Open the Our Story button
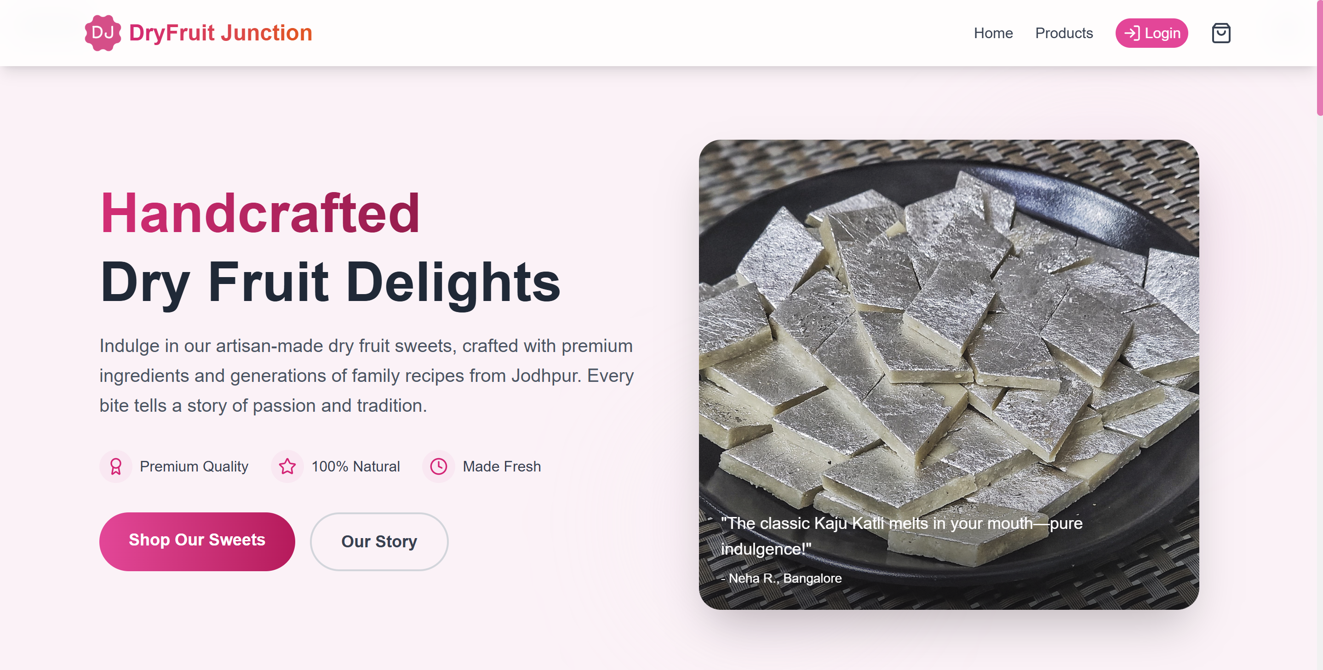The height and width of the screenshot is (670, 1323). [379, 541]
